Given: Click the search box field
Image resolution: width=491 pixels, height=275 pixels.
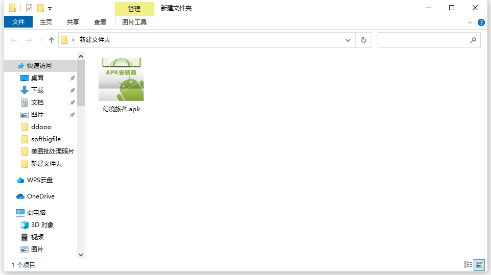Looking at the screenshot, I should tap(429, 40).
